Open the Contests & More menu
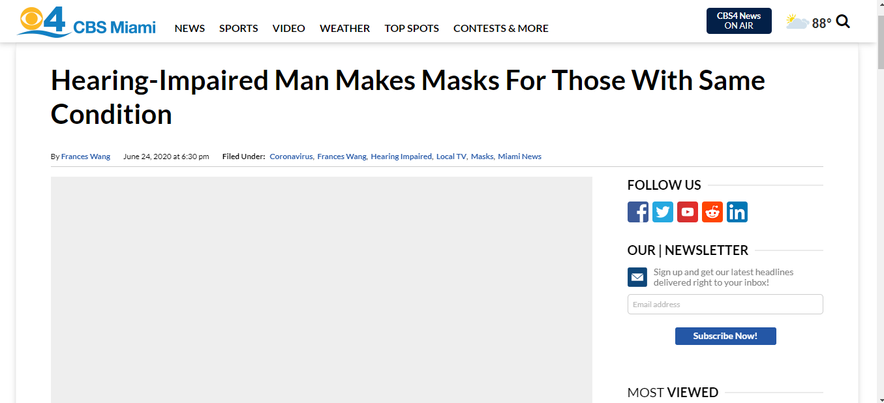The height and width of the screenshot is (403, 884). coord(501,28)
